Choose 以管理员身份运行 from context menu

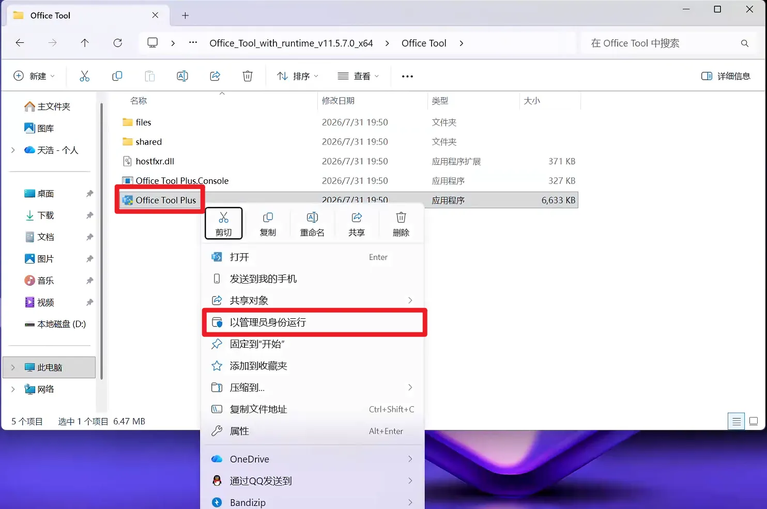pos(313,322)
